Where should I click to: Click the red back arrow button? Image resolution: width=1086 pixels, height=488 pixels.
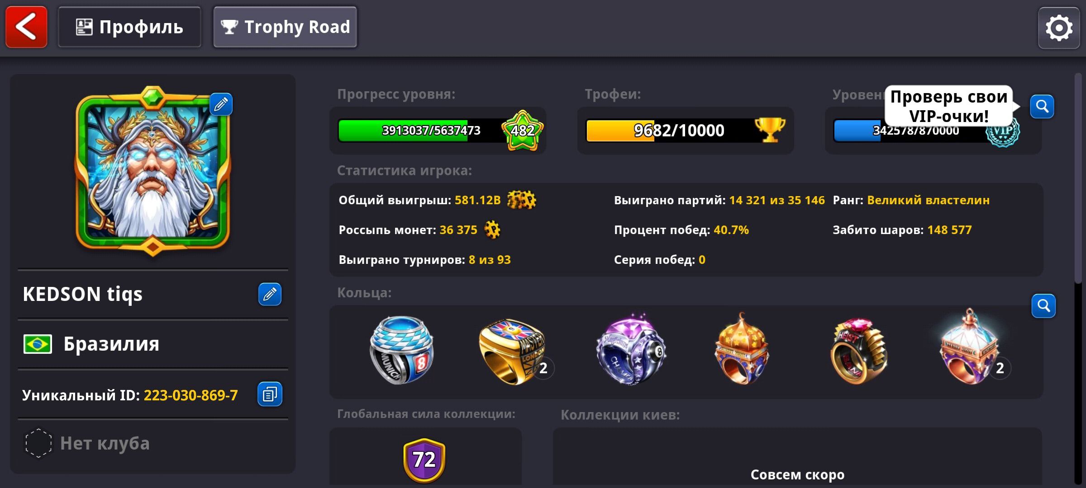tap(26, 27)
